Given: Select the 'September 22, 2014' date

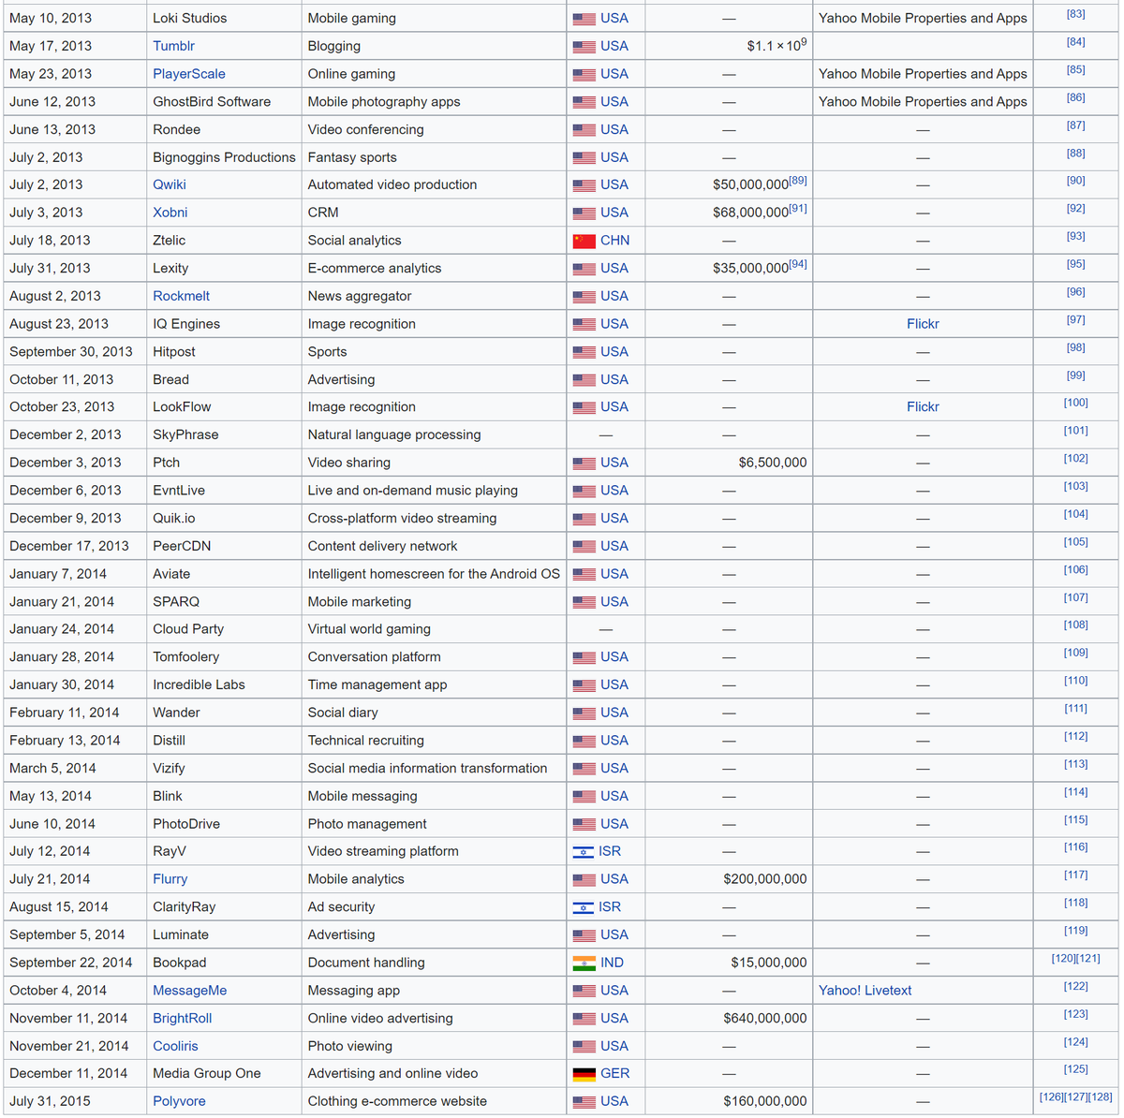Looking at the screenshot, I should point(70,963).
